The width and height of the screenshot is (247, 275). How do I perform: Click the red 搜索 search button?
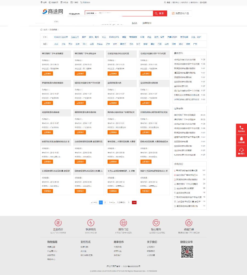pyautogui.click(x=160, y=13)
